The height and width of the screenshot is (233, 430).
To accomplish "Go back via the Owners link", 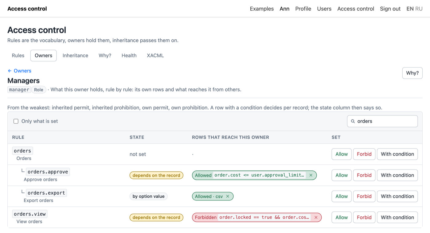I will click(x=19, y=71).
